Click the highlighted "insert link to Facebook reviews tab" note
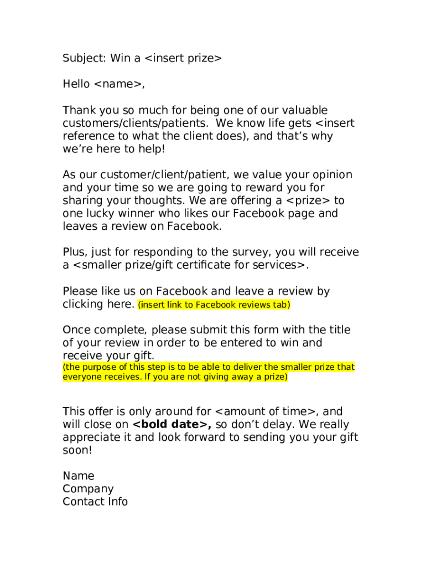Viewport: 426px width, 567px height. (x=214, y=305)
